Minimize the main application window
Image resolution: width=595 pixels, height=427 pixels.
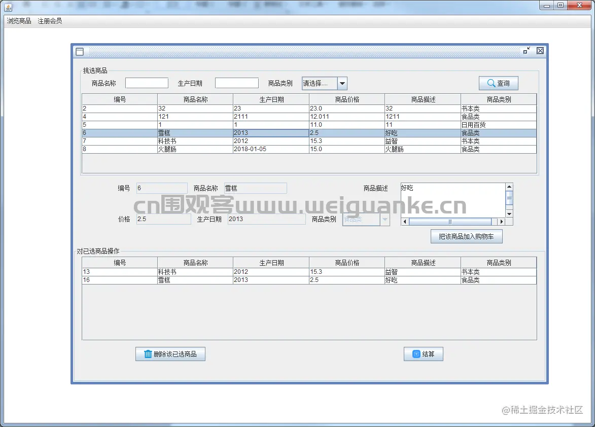tap(547, 5)
